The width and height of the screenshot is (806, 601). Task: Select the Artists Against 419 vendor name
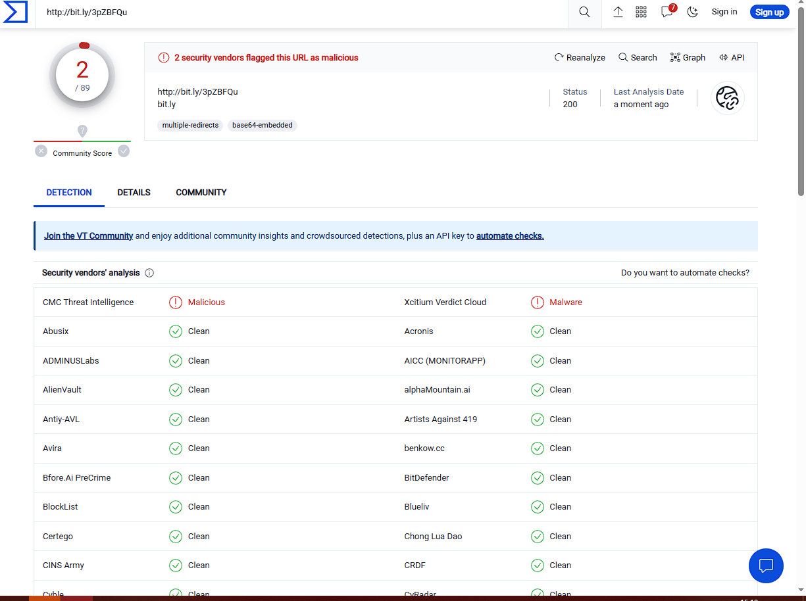pyautogui.click(x=441, y=420)
